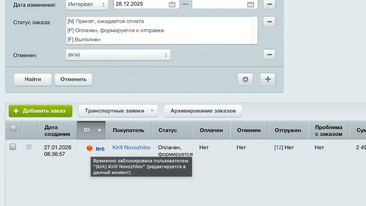Remove the "Дата изменения" filter with minus icon
Screen dimensions: 366x206
(269, 4)
